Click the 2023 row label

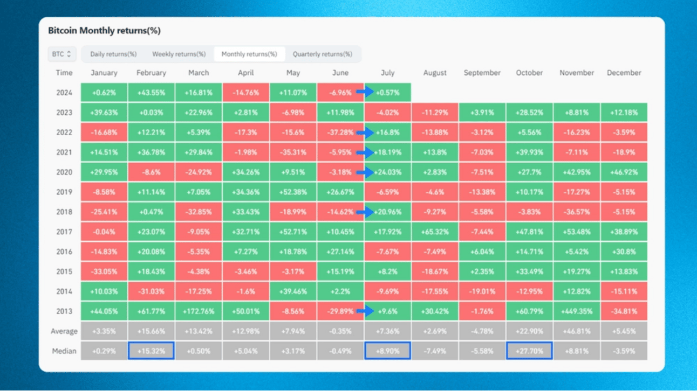[x=64, y=113]
